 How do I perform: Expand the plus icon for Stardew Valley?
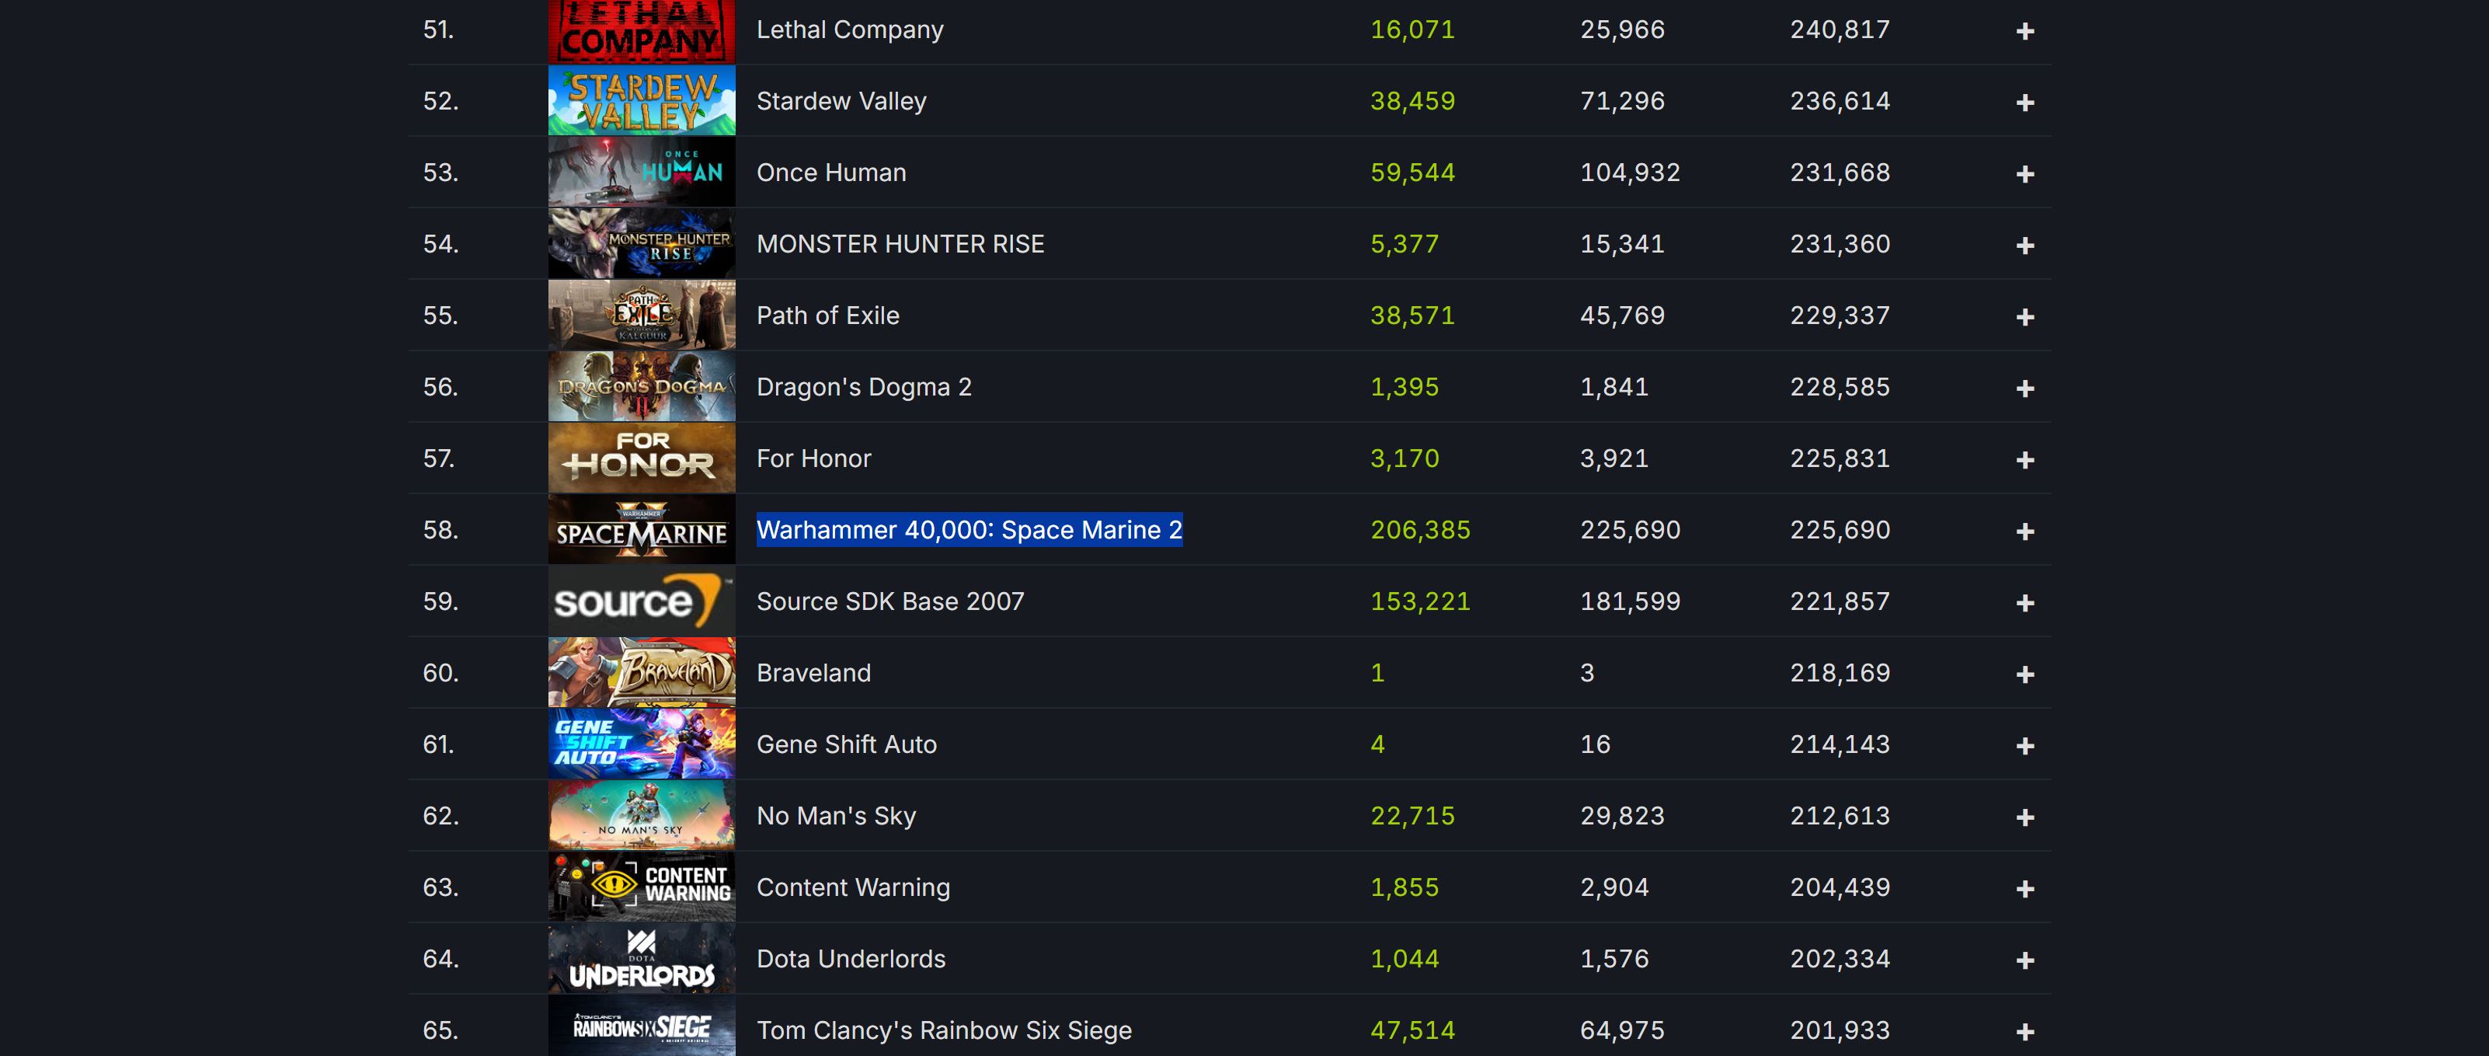click(x=2025, y=103)
